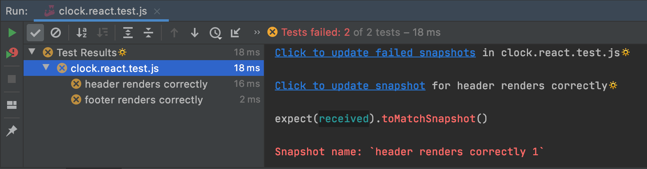Toggle Show Ignored tests button
647x169 pixels.
(x=56, y=33)
